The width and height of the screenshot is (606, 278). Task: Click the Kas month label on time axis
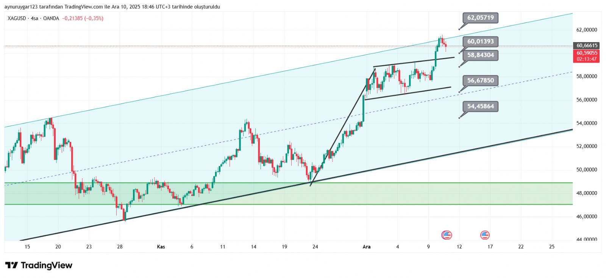[161, 247]
